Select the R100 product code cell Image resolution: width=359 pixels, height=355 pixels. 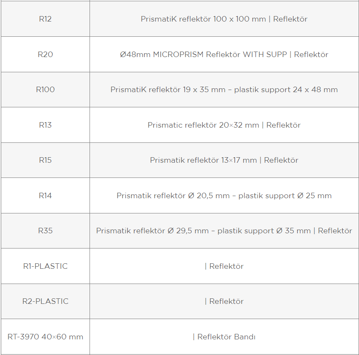(45, 90)
